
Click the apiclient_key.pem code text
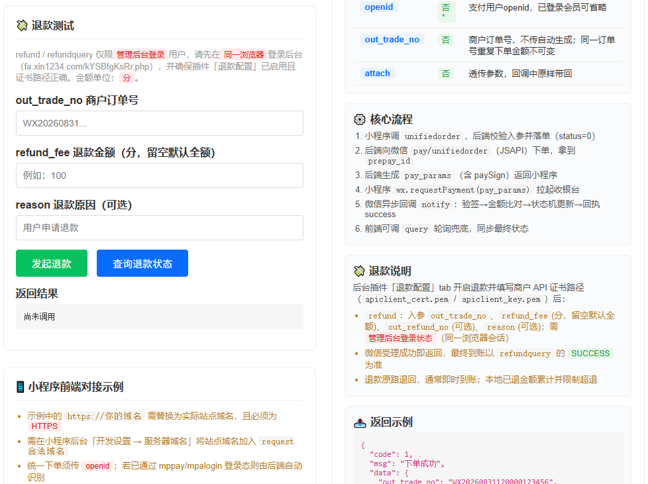[501, 299]
